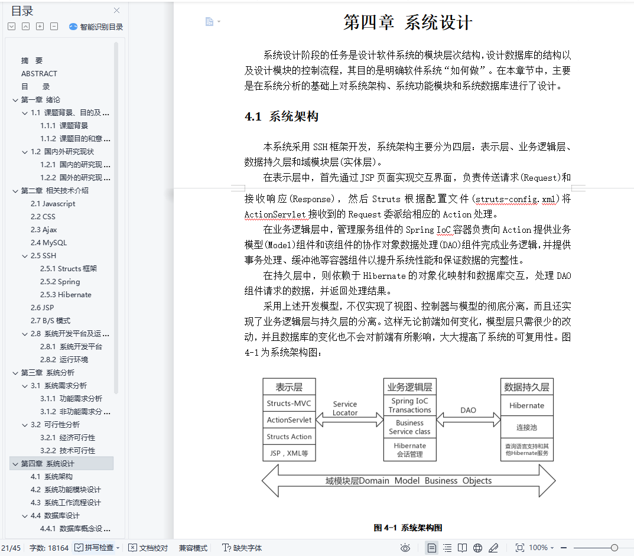The height and width of the screenshot is (556, 634).
Task: Jump to ABSTRACT heading in outline
Action: point(39,74)
